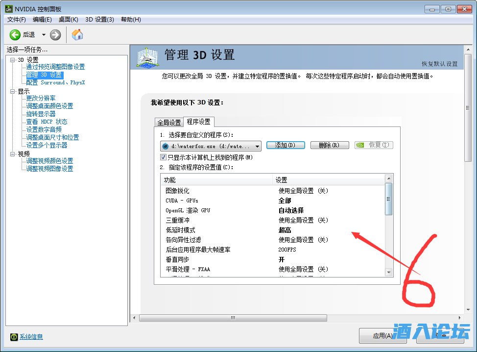Open the 文件(F) menu
Viewport: 477px width, 352px height.
(x=17, y=20)
